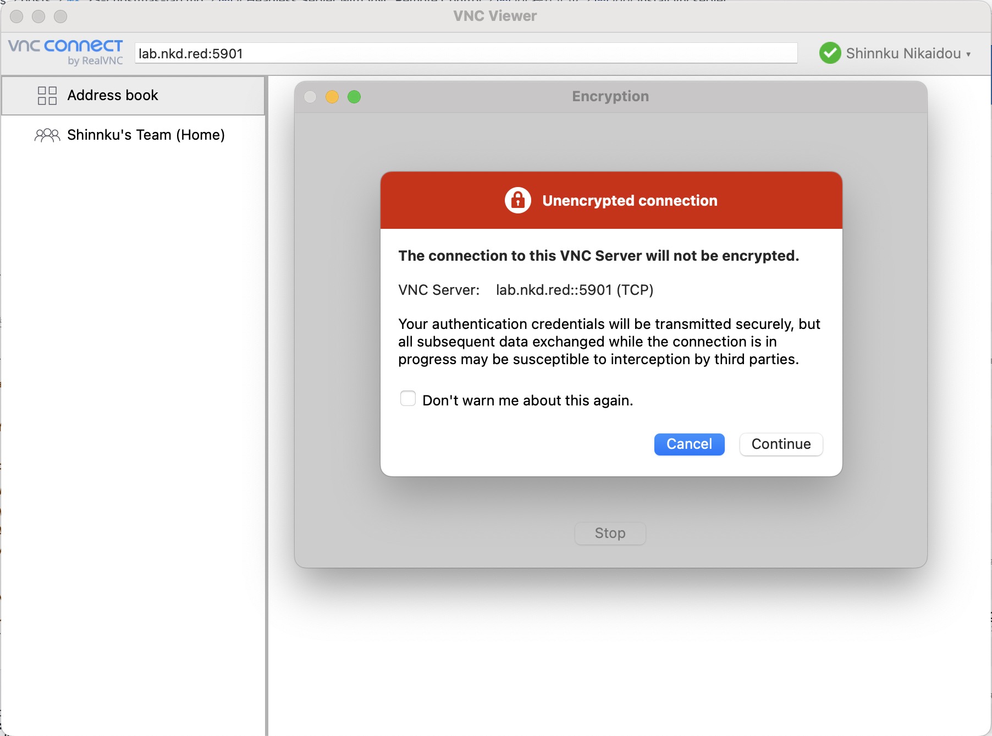Click the Don't warn me checkbox label text
Image resolution: width=992 pixels, height=736 pixels.
point(527,400)
